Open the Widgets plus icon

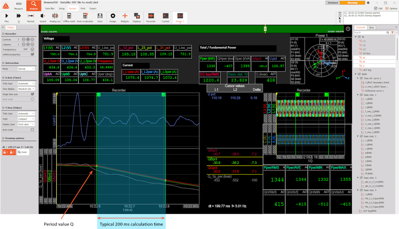125,16
